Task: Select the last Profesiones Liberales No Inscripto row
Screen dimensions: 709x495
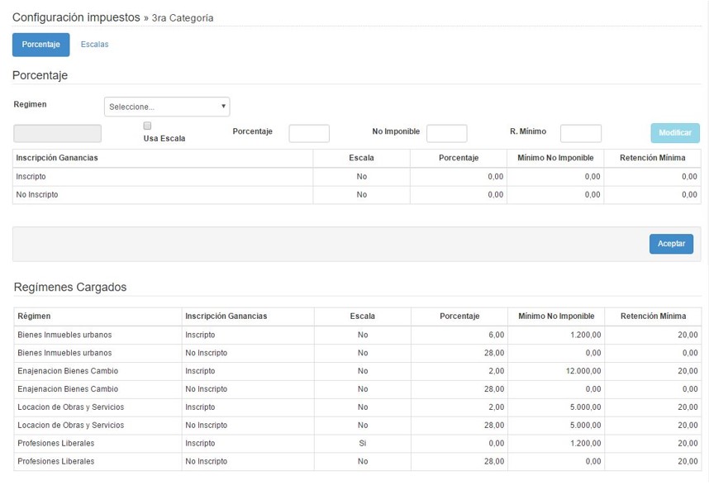Action: (98, 462)
